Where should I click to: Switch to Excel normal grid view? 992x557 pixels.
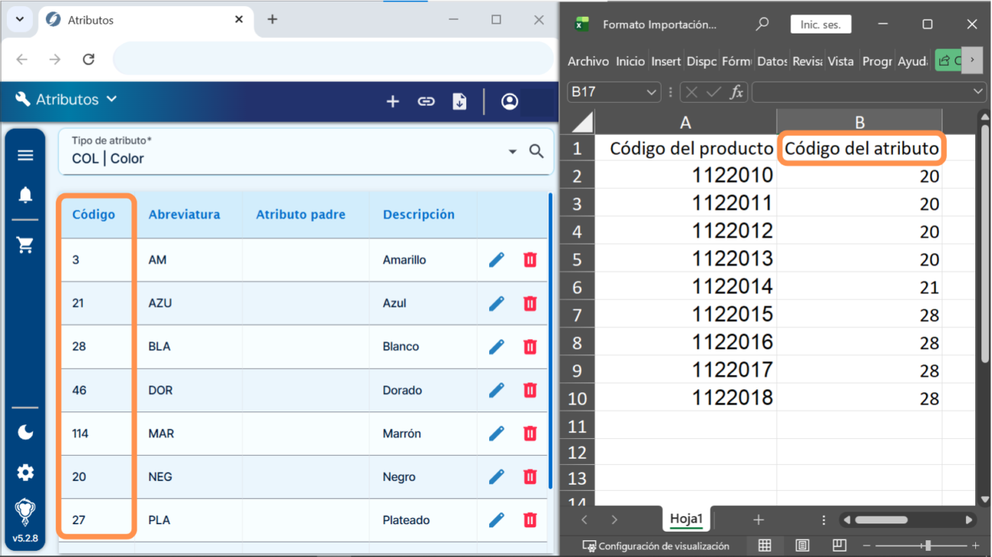(x=765, y=546)
